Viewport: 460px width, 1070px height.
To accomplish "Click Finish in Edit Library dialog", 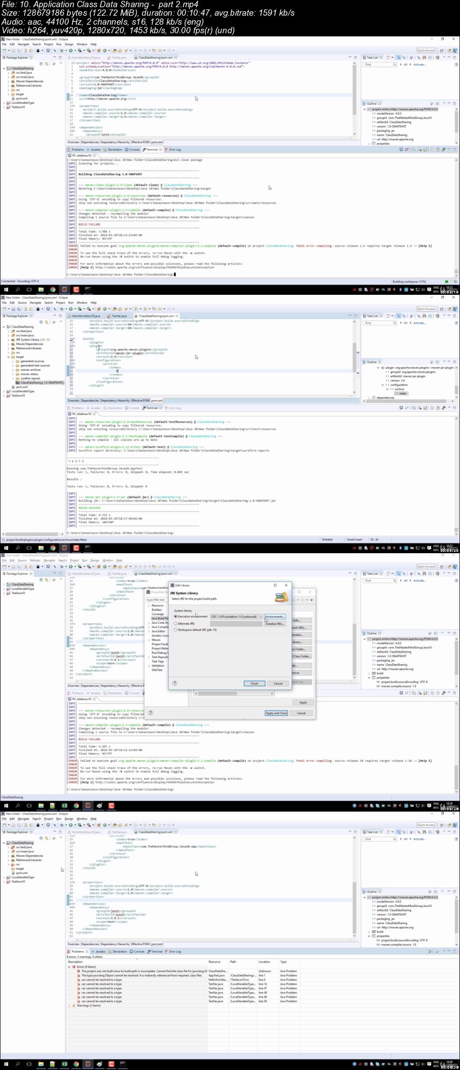I will tap(254, 683).
